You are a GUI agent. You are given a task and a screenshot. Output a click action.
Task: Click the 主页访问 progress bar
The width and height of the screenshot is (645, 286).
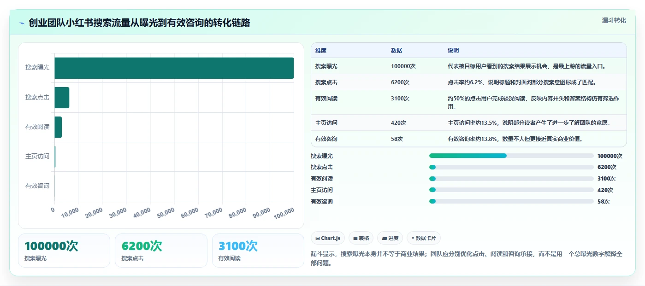tap(511, 190)
